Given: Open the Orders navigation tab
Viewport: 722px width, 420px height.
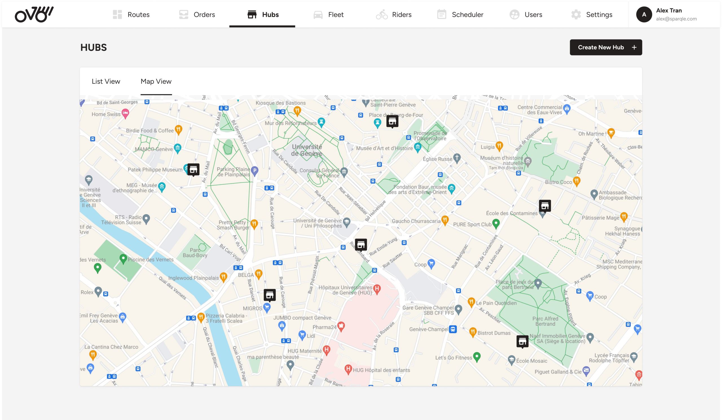Looking at the screenshot, I should coord(197,14).
